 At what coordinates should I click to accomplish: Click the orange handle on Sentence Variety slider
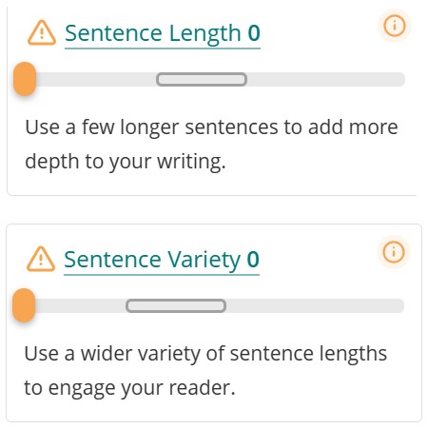pos(24,305)
